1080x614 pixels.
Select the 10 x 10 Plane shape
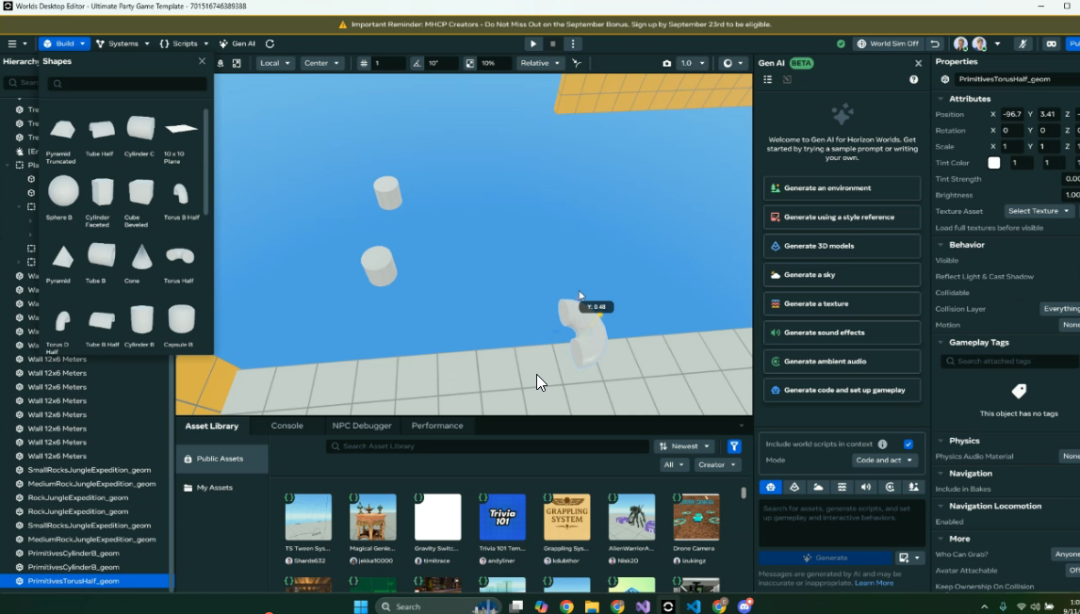click(180, 141)
